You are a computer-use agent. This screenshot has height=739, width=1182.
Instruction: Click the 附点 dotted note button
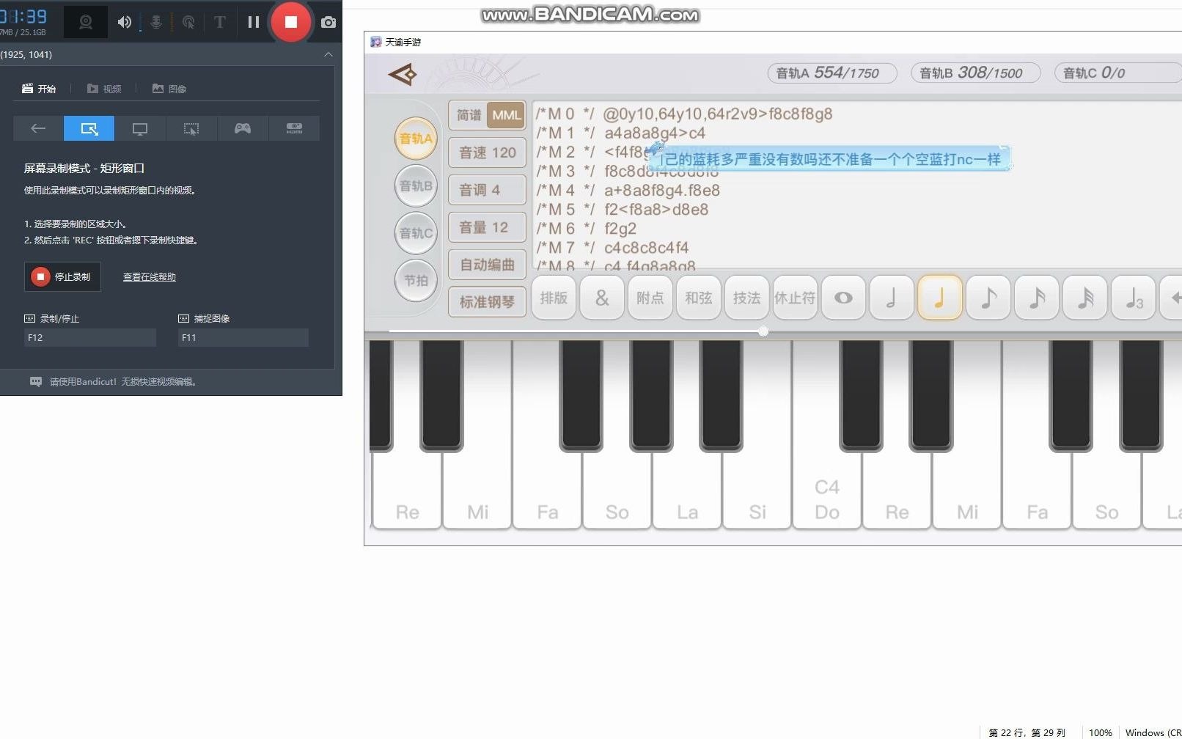[650, 298]
